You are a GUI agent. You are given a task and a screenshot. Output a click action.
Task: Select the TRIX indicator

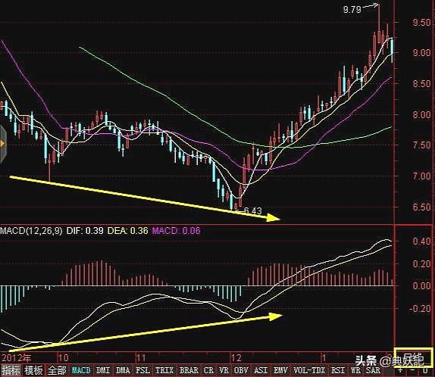click(164, 370)
